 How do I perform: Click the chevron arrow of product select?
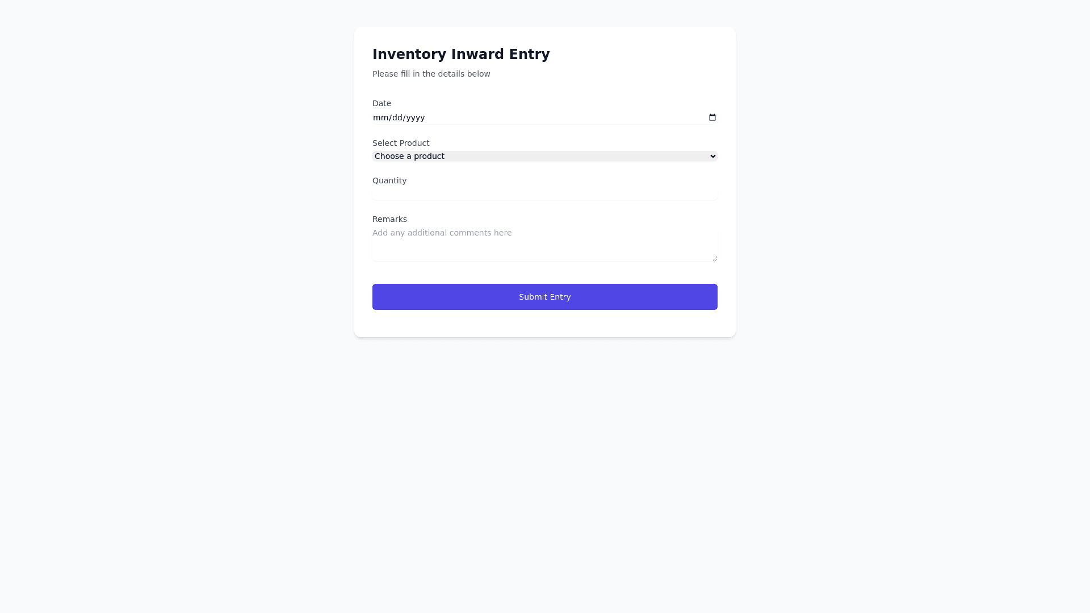click(713, 156)
